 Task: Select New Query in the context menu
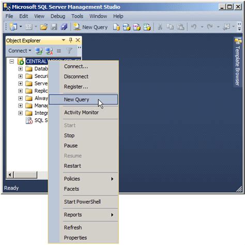[x=84, y=99]
